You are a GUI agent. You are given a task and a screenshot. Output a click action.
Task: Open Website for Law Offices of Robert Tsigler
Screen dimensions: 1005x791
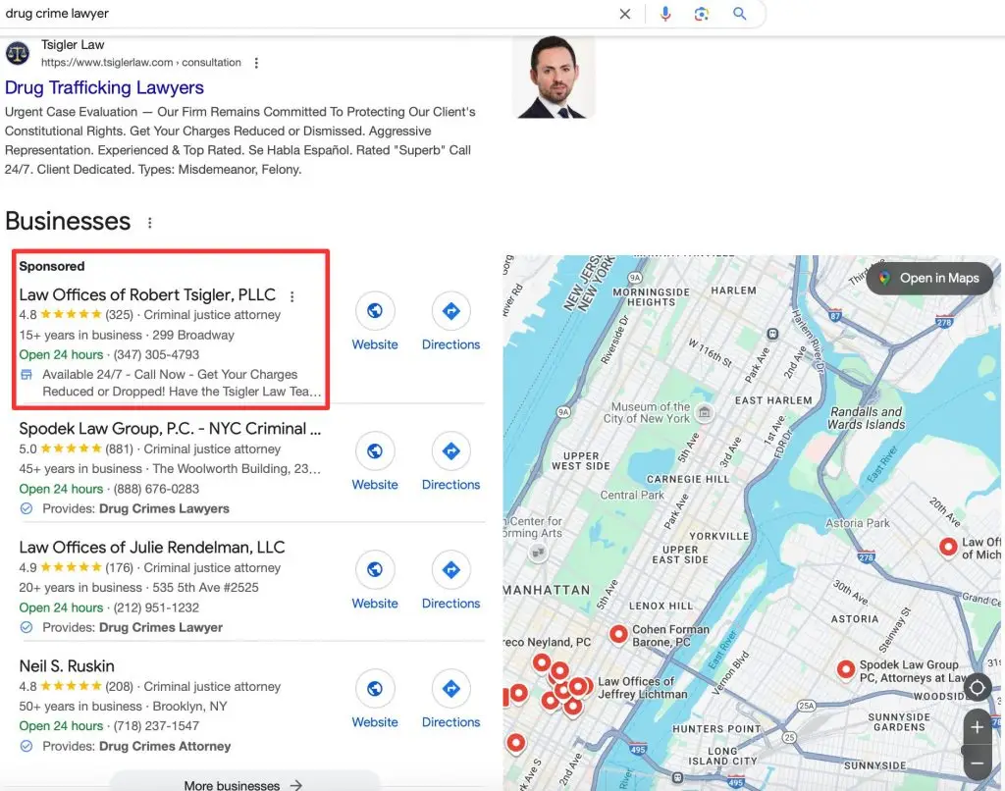(375, 312)
